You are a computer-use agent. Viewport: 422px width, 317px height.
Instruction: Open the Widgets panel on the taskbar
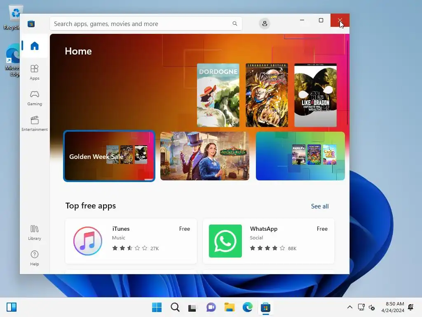tap(11, 307)
